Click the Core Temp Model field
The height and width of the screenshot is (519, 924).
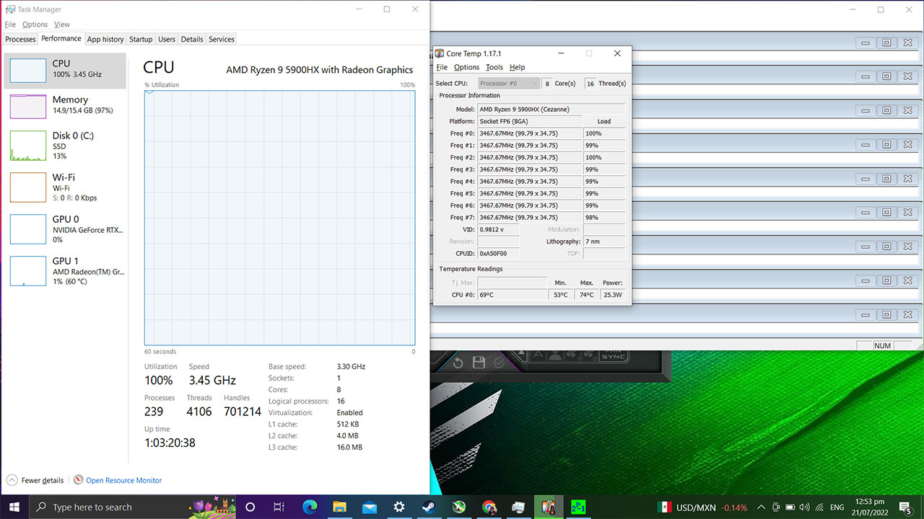click(552, 110)
